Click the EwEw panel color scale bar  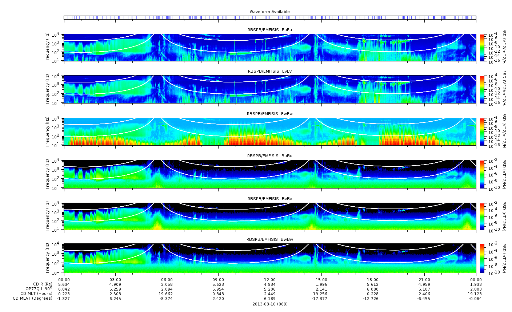point(482,132)
